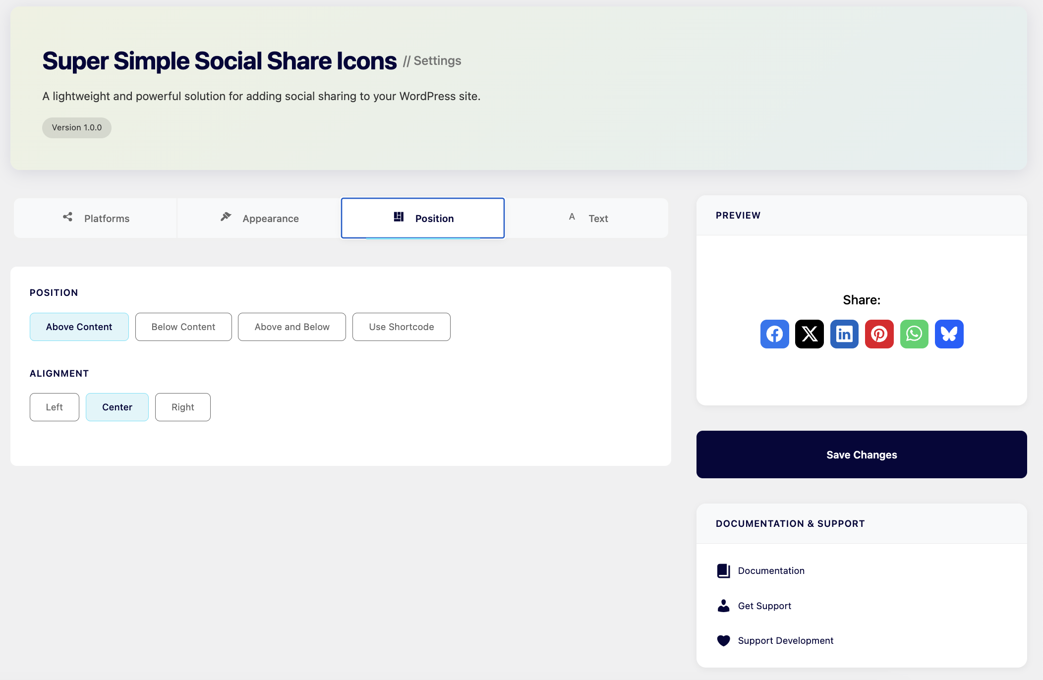Screen dimensions: 1043x680
Task: Click the WhatsApp share icon
Action: [914, 334]
